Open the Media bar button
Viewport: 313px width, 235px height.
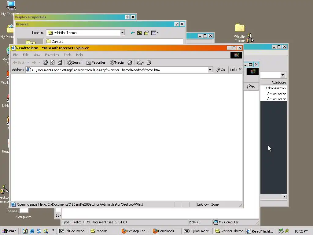[117, 62]
